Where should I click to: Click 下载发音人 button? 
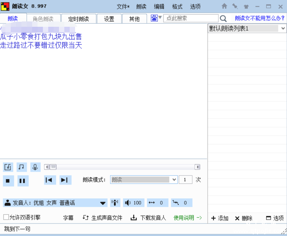tap(148, 218)
